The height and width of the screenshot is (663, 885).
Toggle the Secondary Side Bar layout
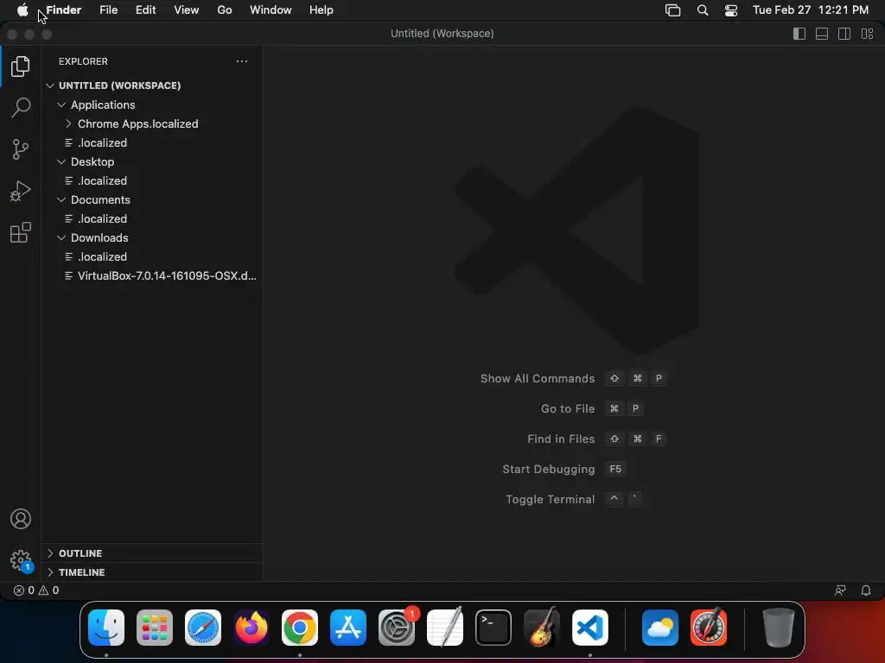(x=844, y=34)
